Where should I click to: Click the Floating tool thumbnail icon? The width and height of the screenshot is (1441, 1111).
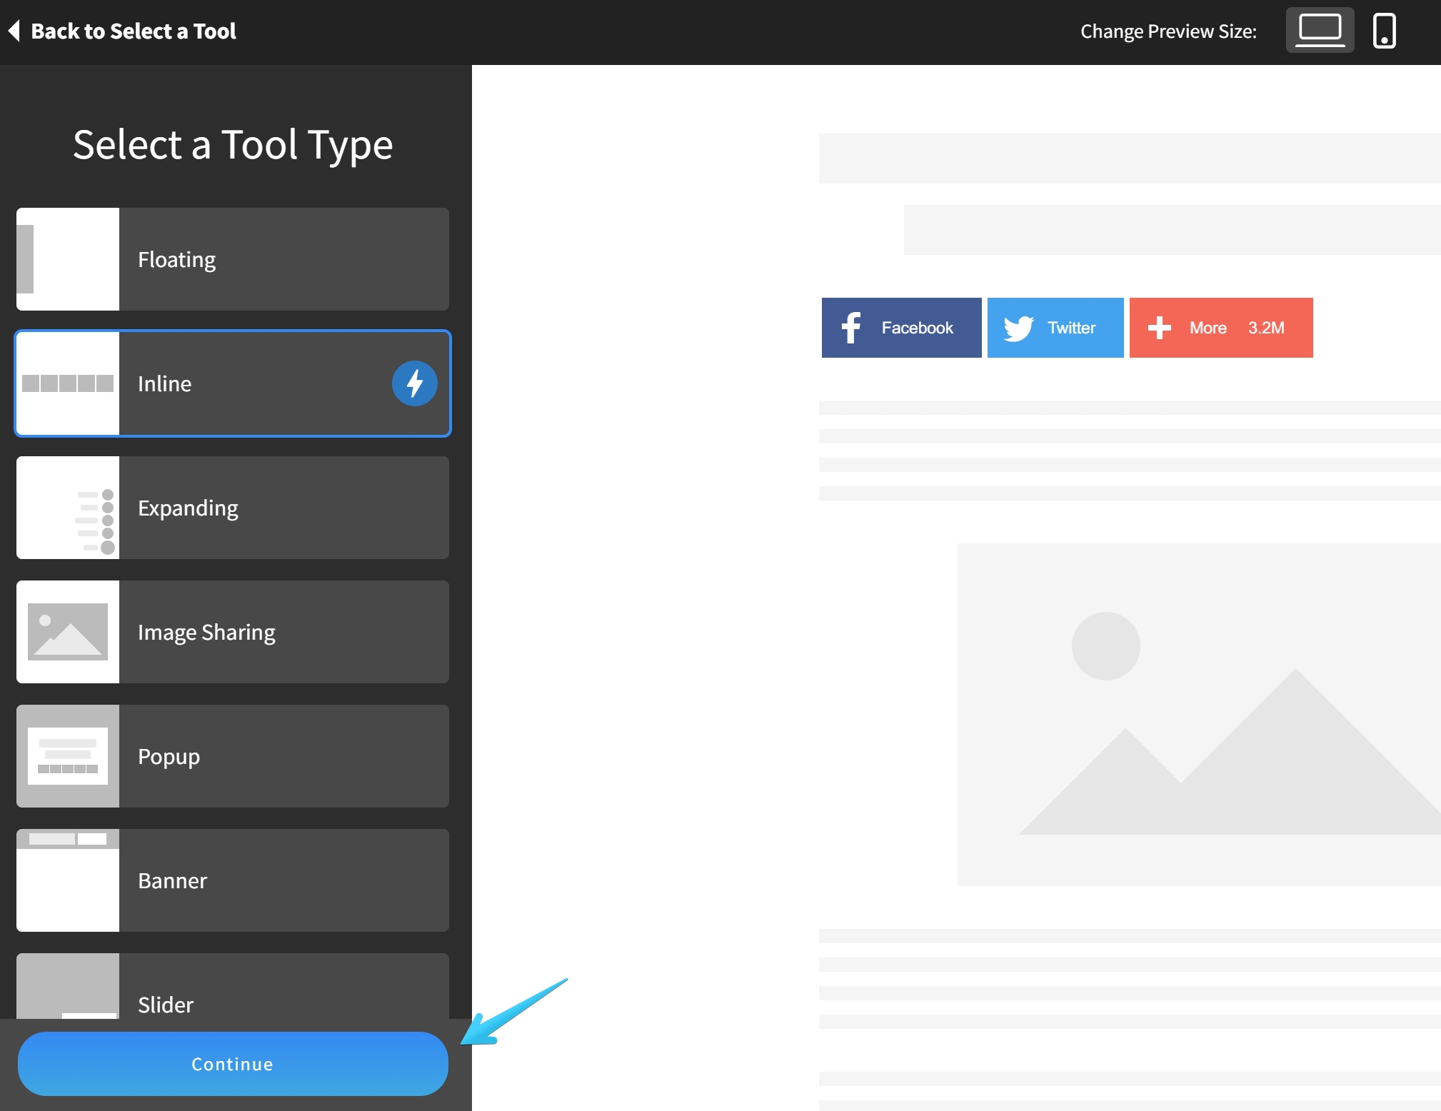coord(68,259)
